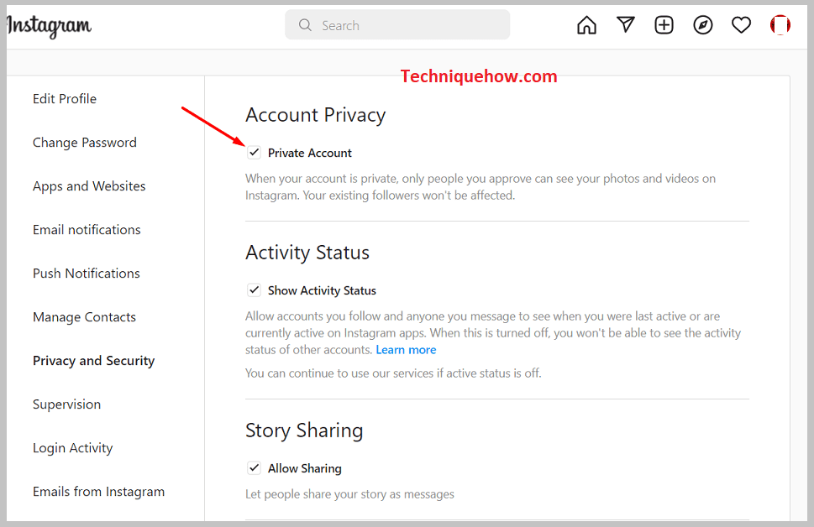Follow the Learn more link
The height and width of the screenshot is (527, 814).
[x=406, y=350]
